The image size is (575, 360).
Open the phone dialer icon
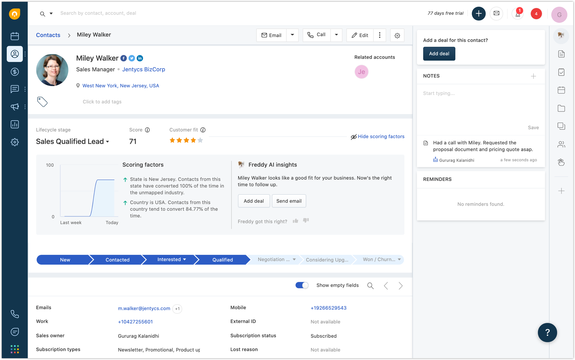pyautogui.click(x=15, y=314)
